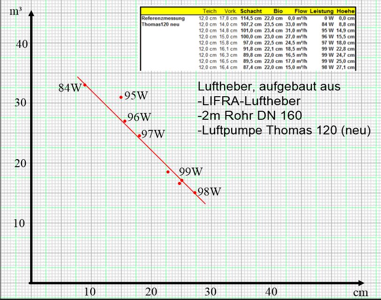Click the Teich column header
The image size is (381, 300).
coord(209,10)
